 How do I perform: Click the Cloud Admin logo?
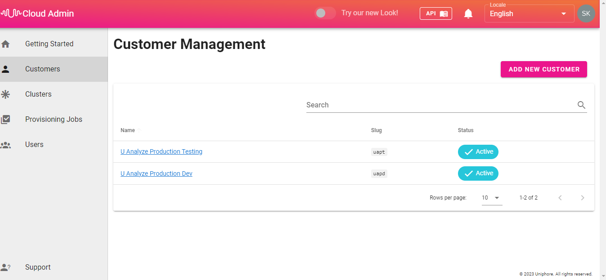pyautogui.click(x=37, y=13)
